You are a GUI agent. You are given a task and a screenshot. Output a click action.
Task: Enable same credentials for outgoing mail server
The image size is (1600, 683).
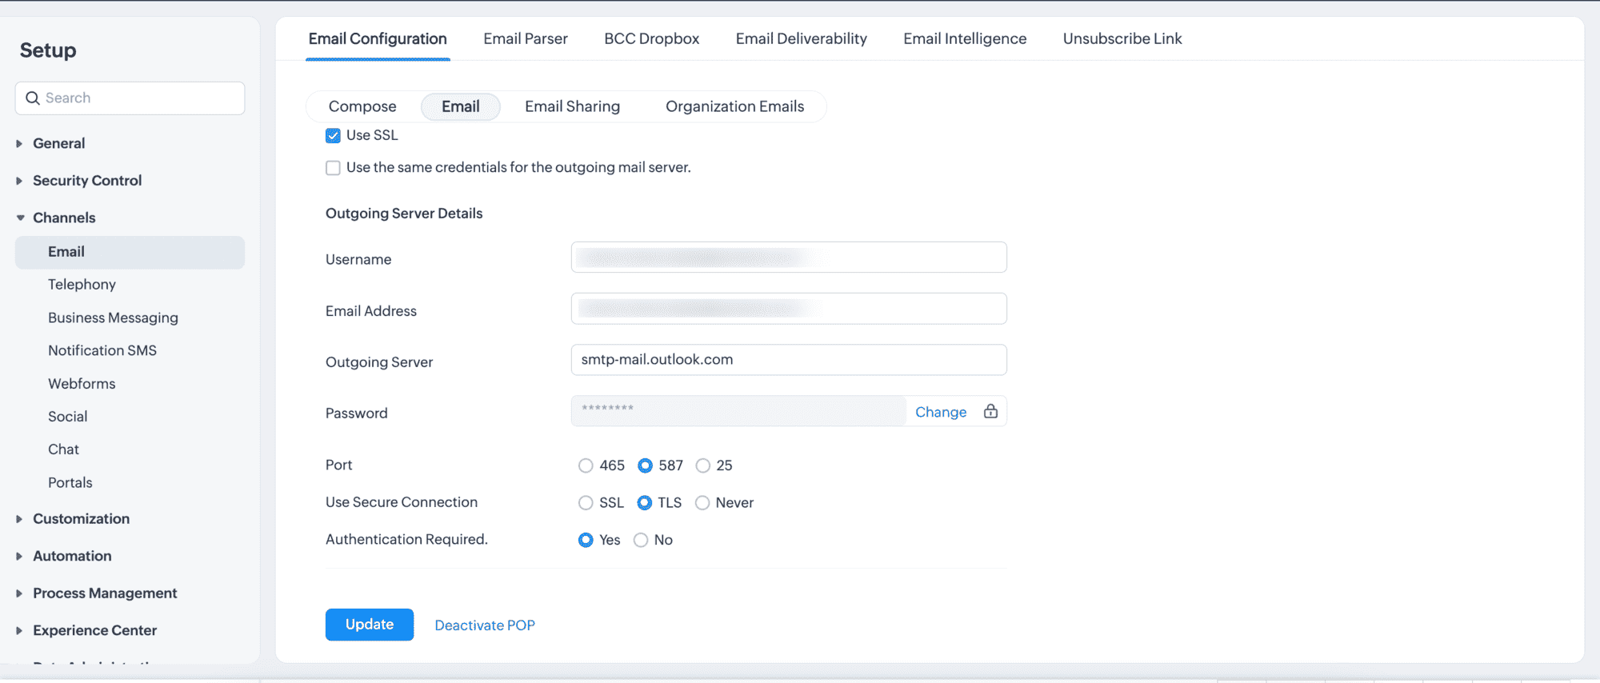(333, 168)
